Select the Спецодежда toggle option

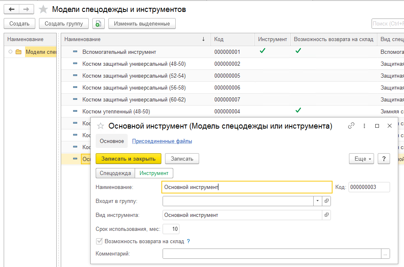pyautogui.click(x=115, y=173)
